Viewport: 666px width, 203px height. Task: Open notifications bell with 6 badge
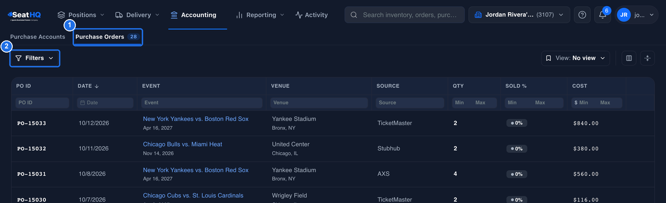click(602, 15)
